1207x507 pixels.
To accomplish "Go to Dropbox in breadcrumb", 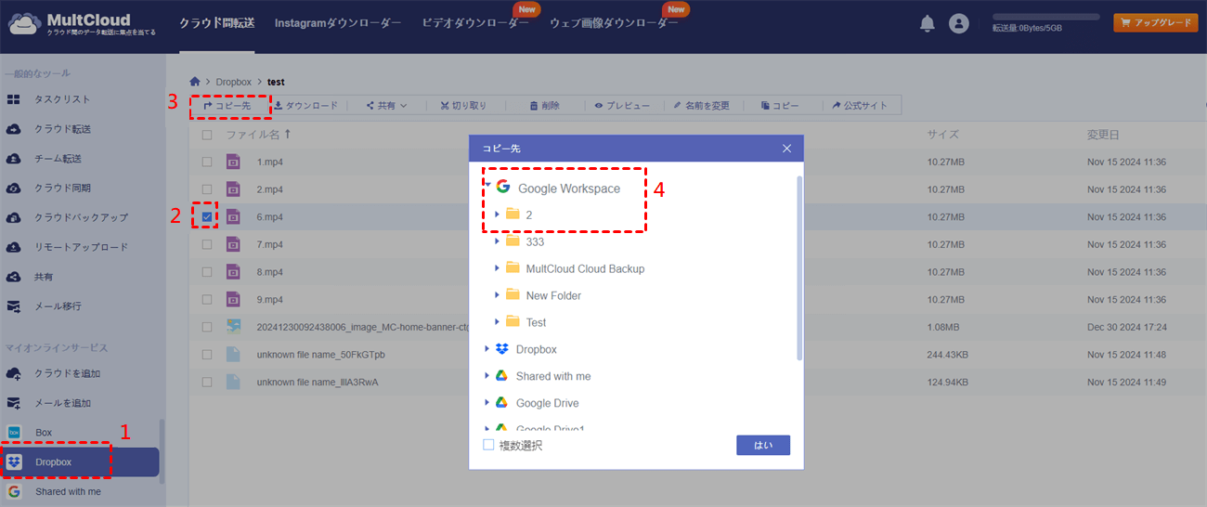I will pos(233,82).
